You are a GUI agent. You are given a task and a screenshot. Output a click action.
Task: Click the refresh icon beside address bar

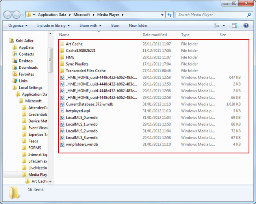(x=170, y=15)
